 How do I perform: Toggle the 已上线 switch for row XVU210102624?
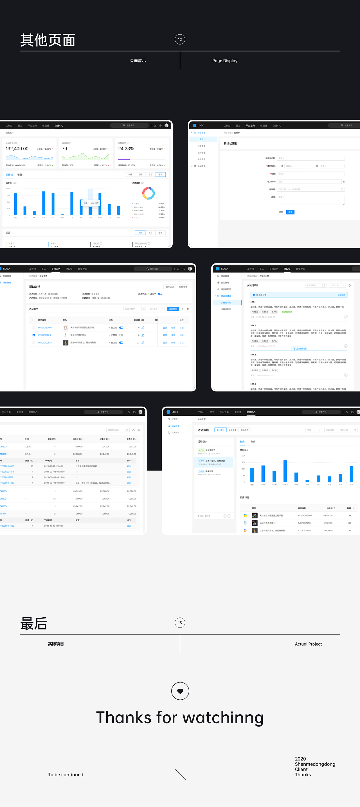pos(121,343)
